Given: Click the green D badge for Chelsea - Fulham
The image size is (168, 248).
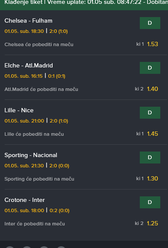Looking at the screenshot, I should (x=150, y=23).
